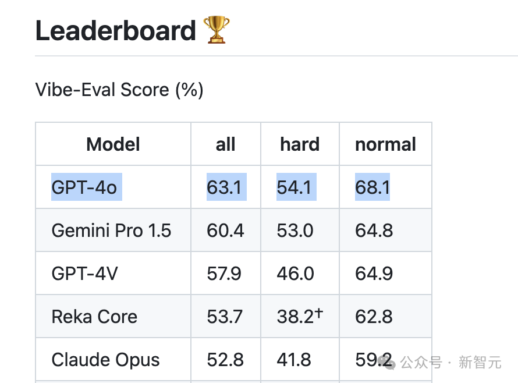This screenshot has height=383, width=518.
Task: Click the Leaderboard heading text
Action: [116, 31]
